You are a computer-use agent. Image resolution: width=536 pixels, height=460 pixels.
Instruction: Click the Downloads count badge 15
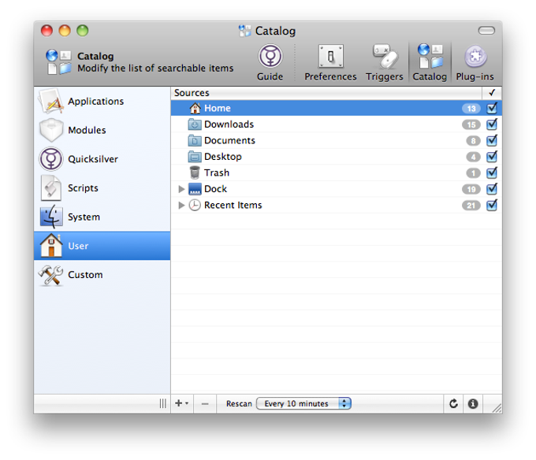471,124
